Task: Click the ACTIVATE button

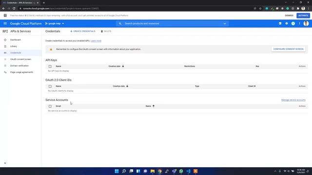Action: (x=303, y=16)
